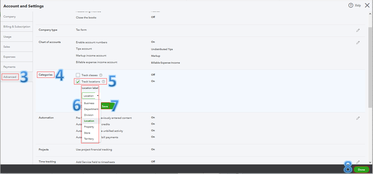
Task: Click Add Service field to timesheets
Action: coord(95,162)
